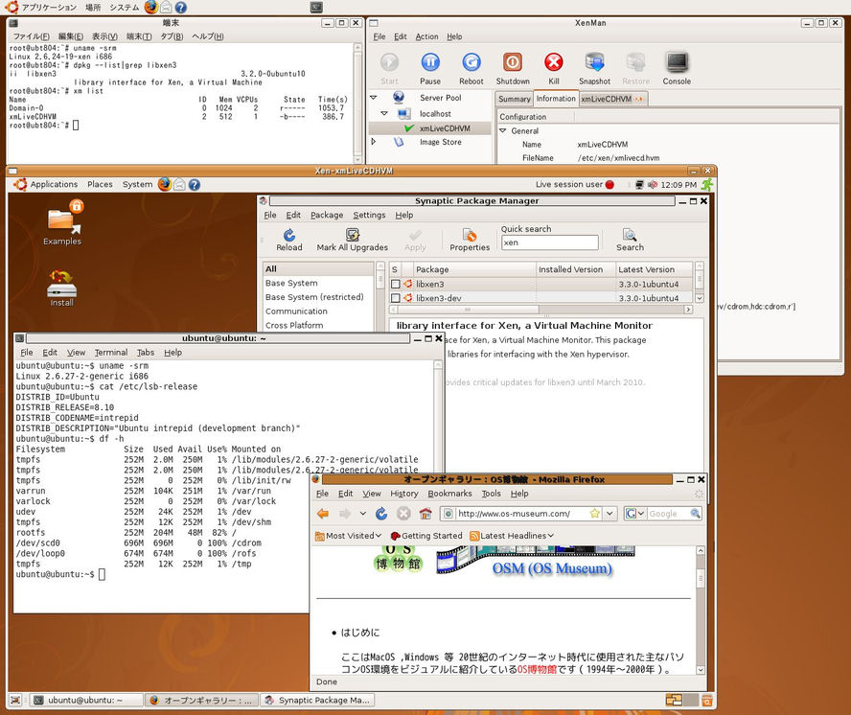The height and width of the screenshot is (715, 851).
Task: Switch to the Summary tab in XenMan
Action: 514,99
